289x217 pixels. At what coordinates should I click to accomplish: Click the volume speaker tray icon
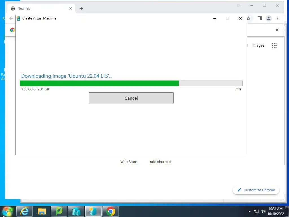coord(263,211)
